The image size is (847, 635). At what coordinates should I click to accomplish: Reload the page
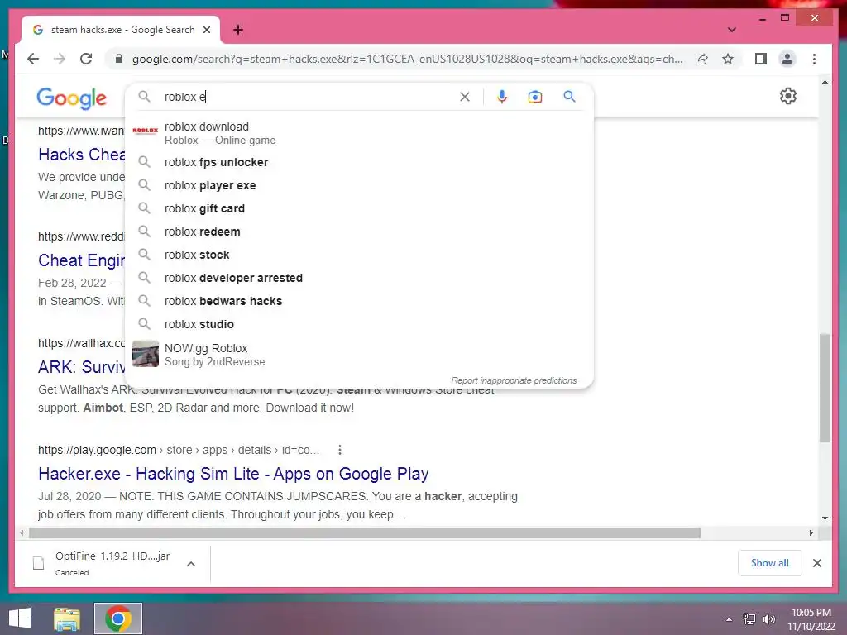[86, 59]
